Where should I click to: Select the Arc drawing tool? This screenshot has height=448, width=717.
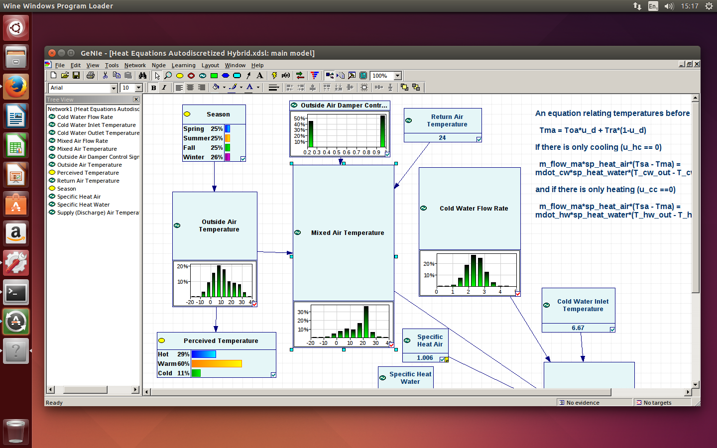[x=248, y=76]
